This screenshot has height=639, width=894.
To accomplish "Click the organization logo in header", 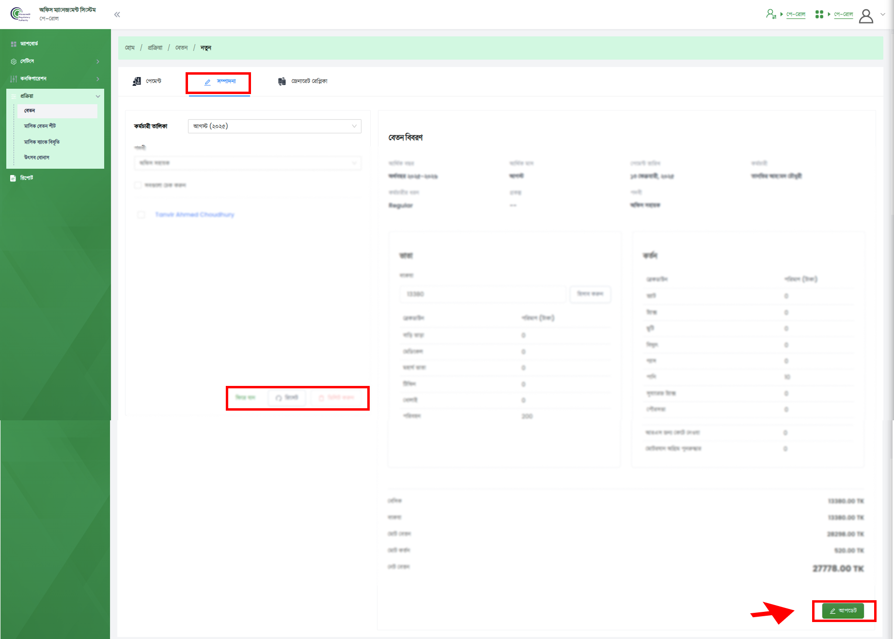I will coord(20,14).
